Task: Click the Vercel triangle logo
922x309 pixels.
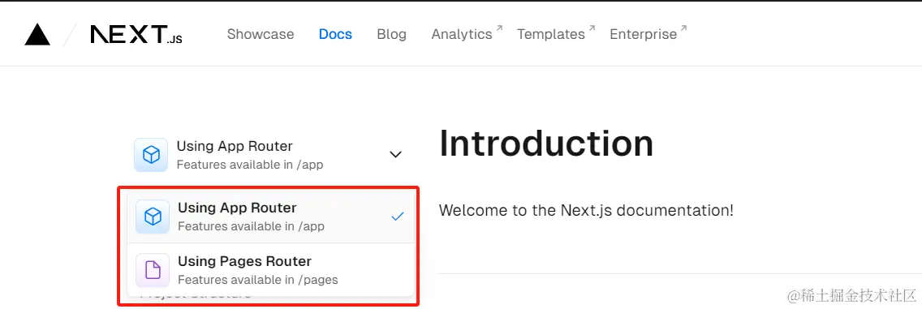Action: coord(37,35)
